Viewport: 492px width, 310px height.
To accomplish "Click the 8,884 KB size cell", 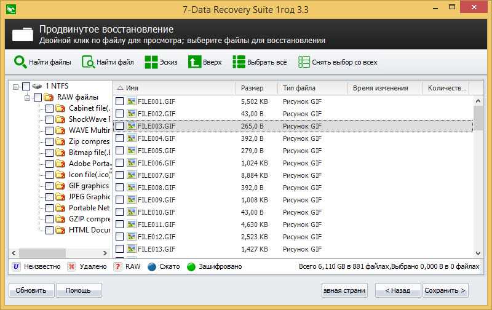I will [x=255, y=175].
